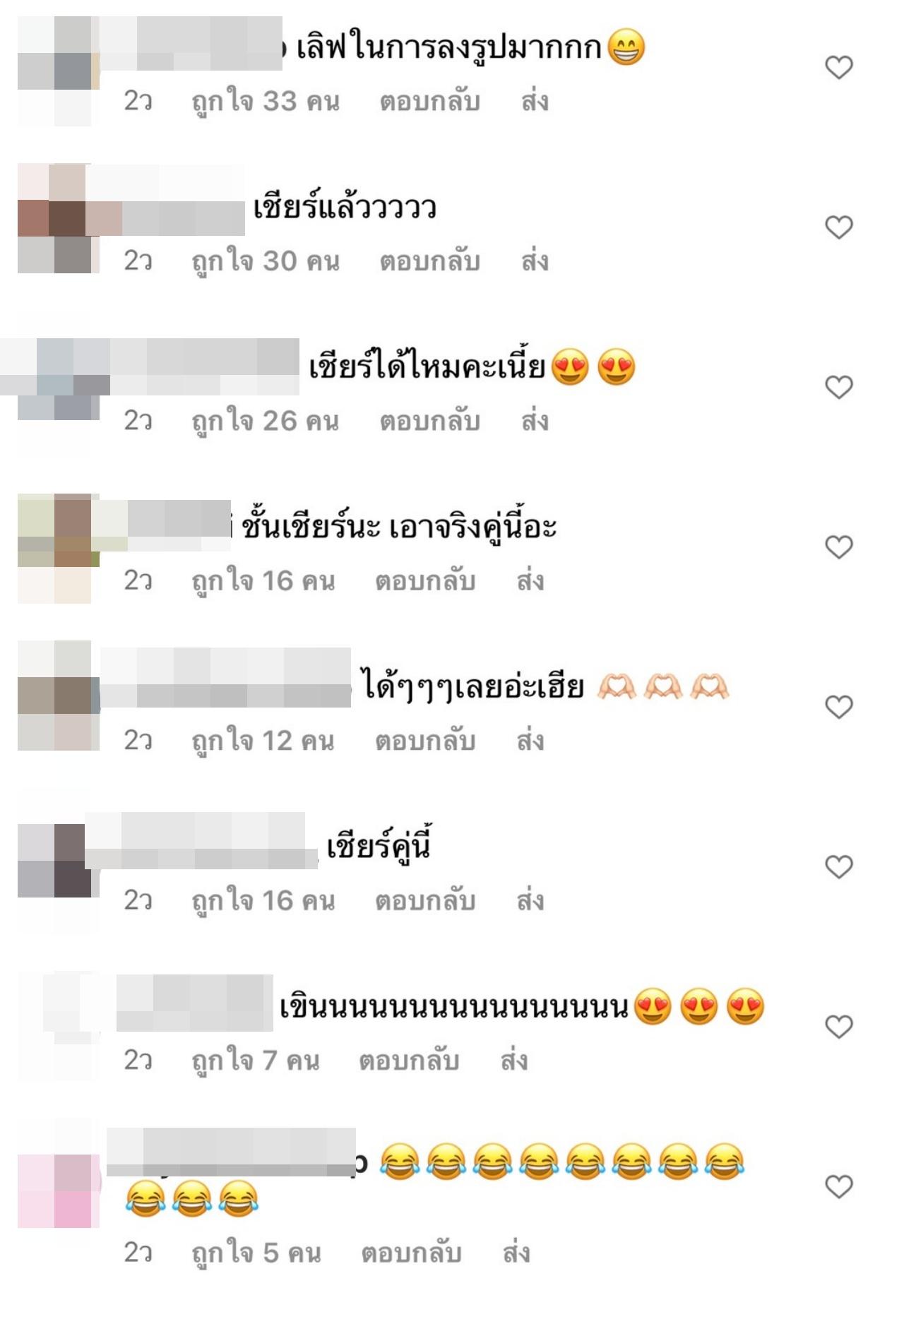Viewport: 904px width, 1324px height.
Task: Send the comment with 30 likes
Action: point(535,261)
